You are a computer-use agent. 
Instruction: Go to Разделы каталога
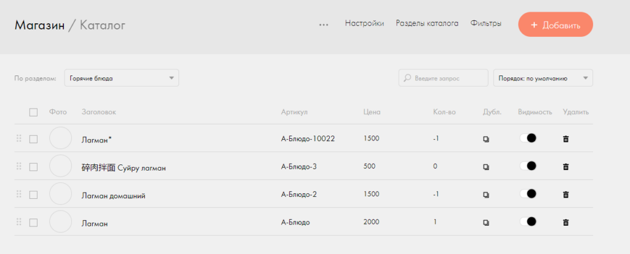(427, 24)
